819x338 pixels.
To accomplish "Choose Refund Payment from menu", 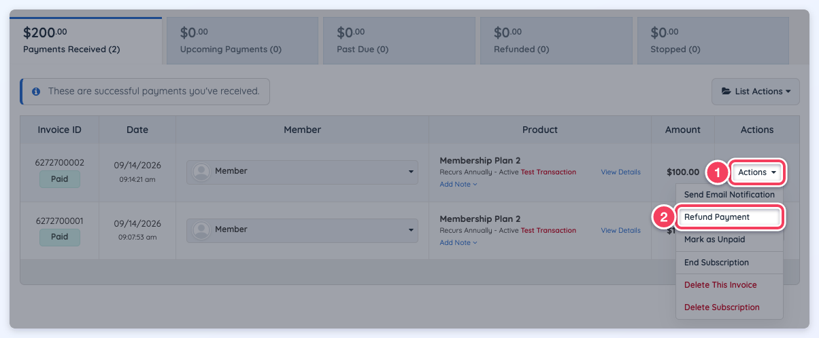I will click(x=729, y=217).
